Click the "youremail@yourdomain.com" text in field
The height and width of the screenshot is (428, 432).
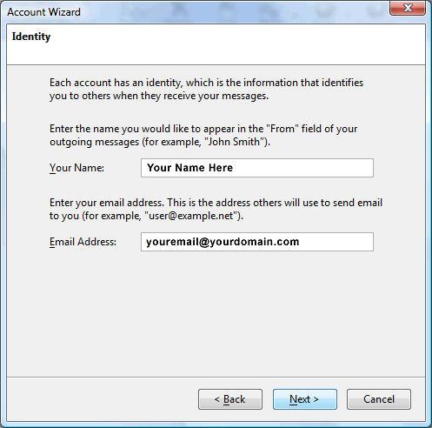223,242
